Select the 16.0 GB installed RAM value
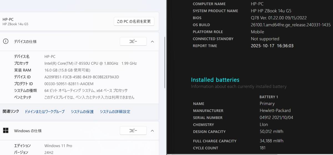333x155 pixels. pos(67,70)
